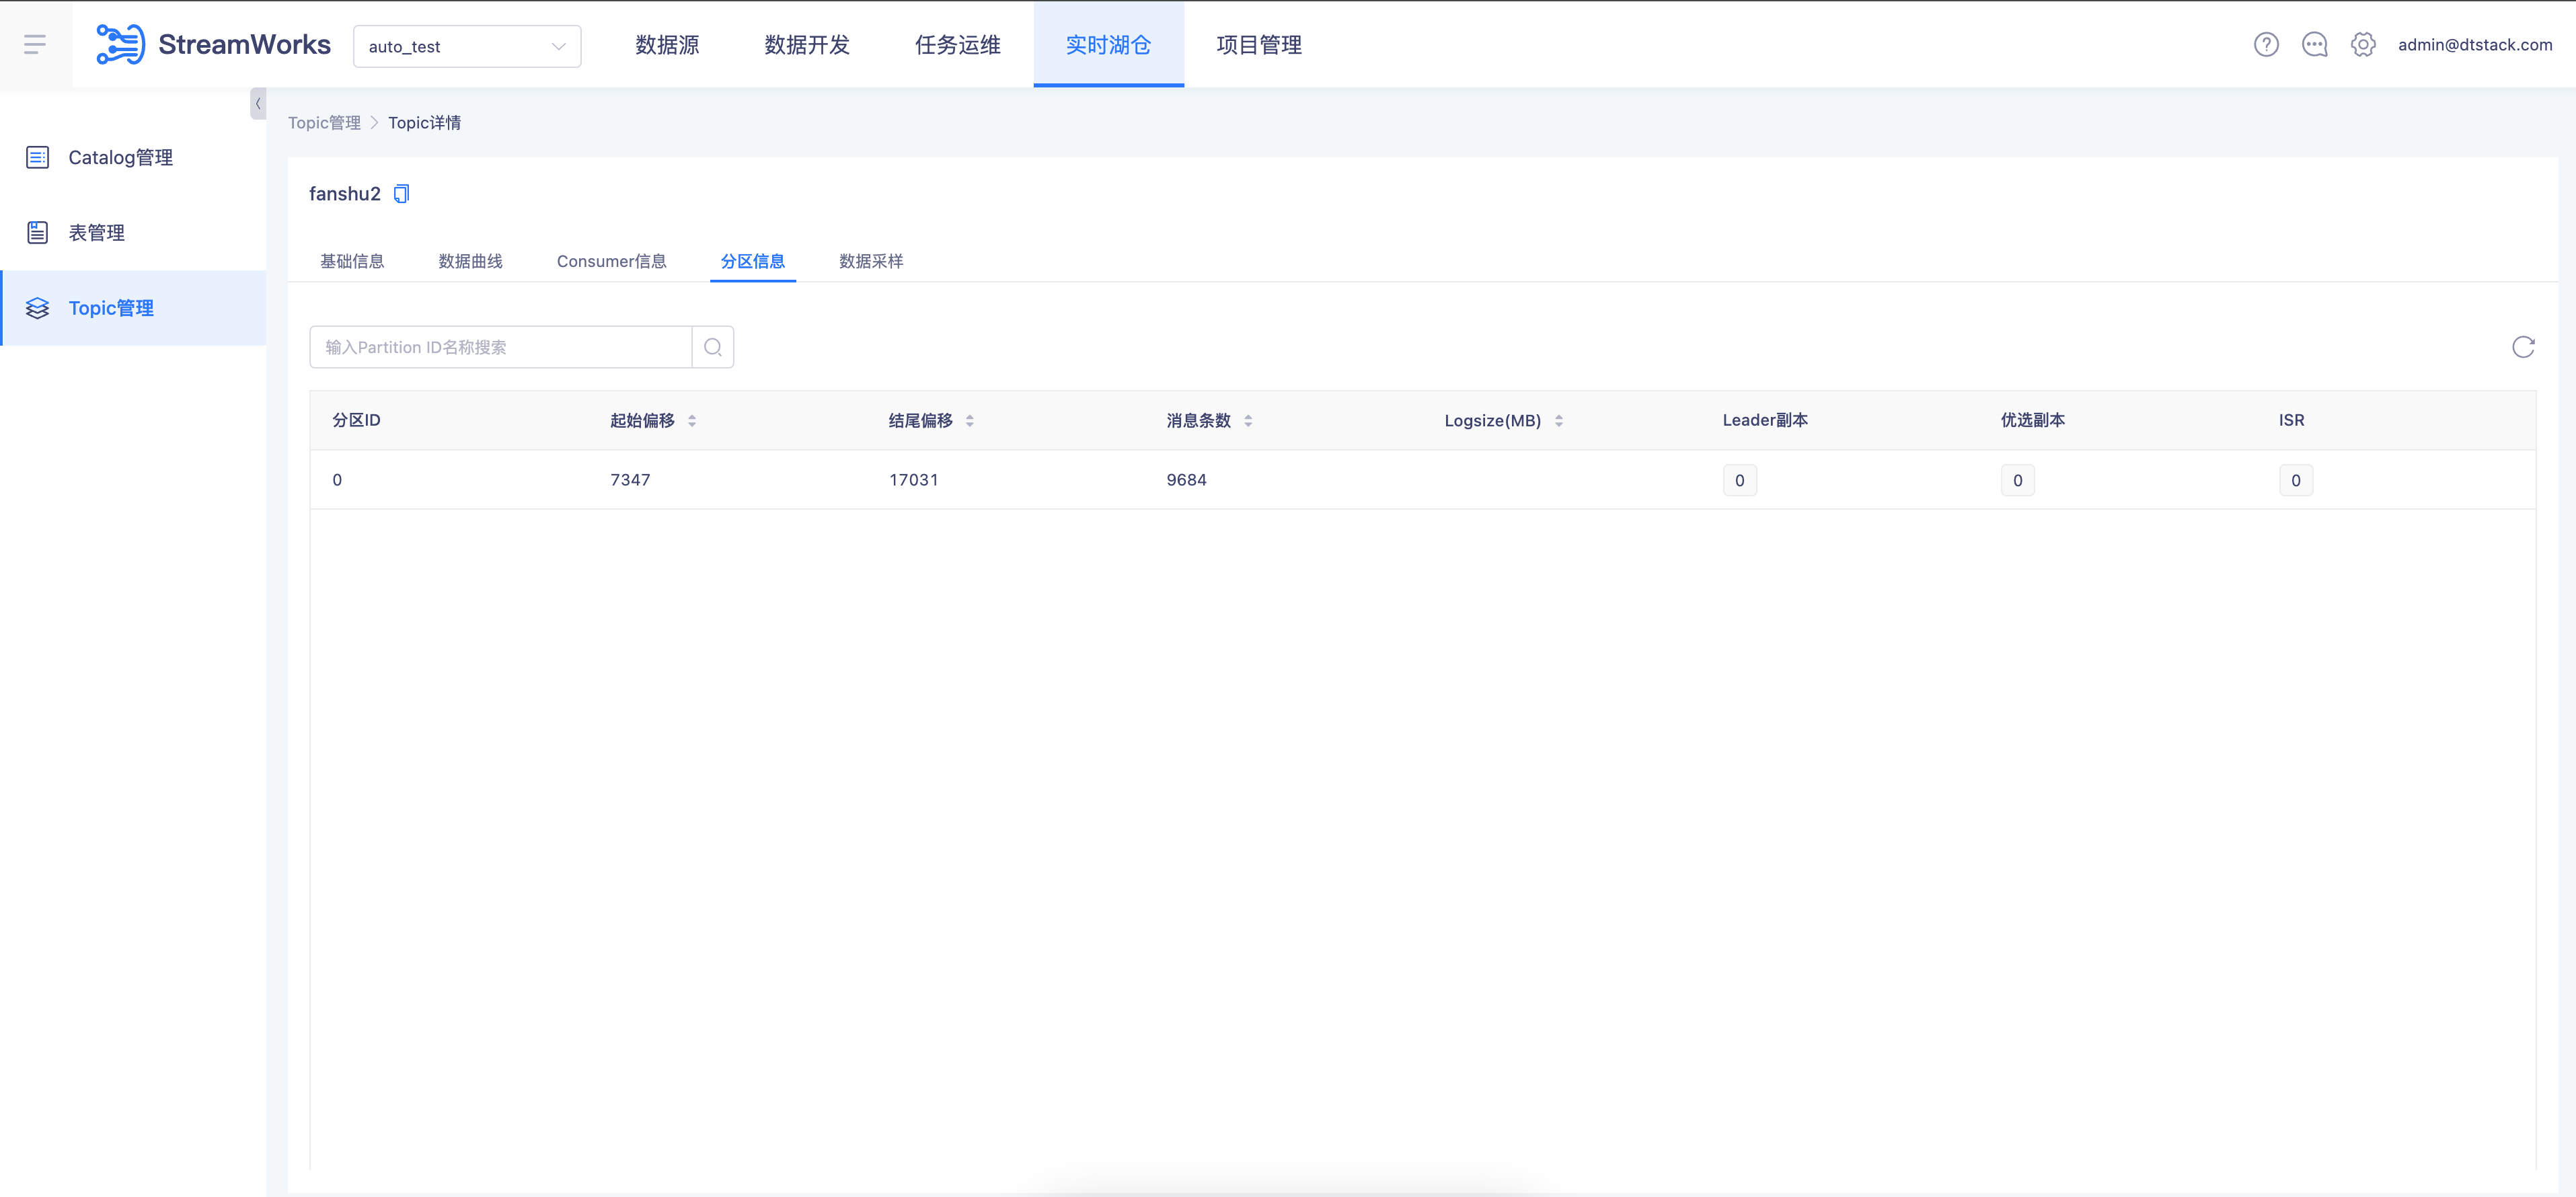The height and width of the screenshot is (1197, 2576).
Task: Click the fanshu2 topic title
Action: (345, 194)
